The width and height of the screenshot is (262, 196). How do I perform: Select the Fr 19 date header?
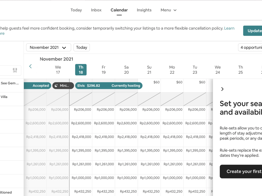(x=103, y=70)
